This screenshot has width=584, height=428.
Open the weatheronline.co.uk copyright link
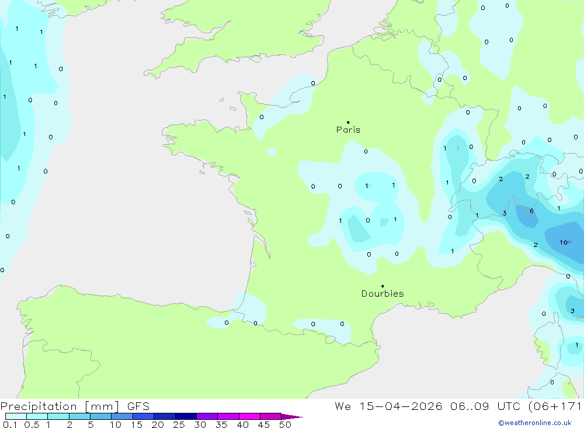coord(535,423)
